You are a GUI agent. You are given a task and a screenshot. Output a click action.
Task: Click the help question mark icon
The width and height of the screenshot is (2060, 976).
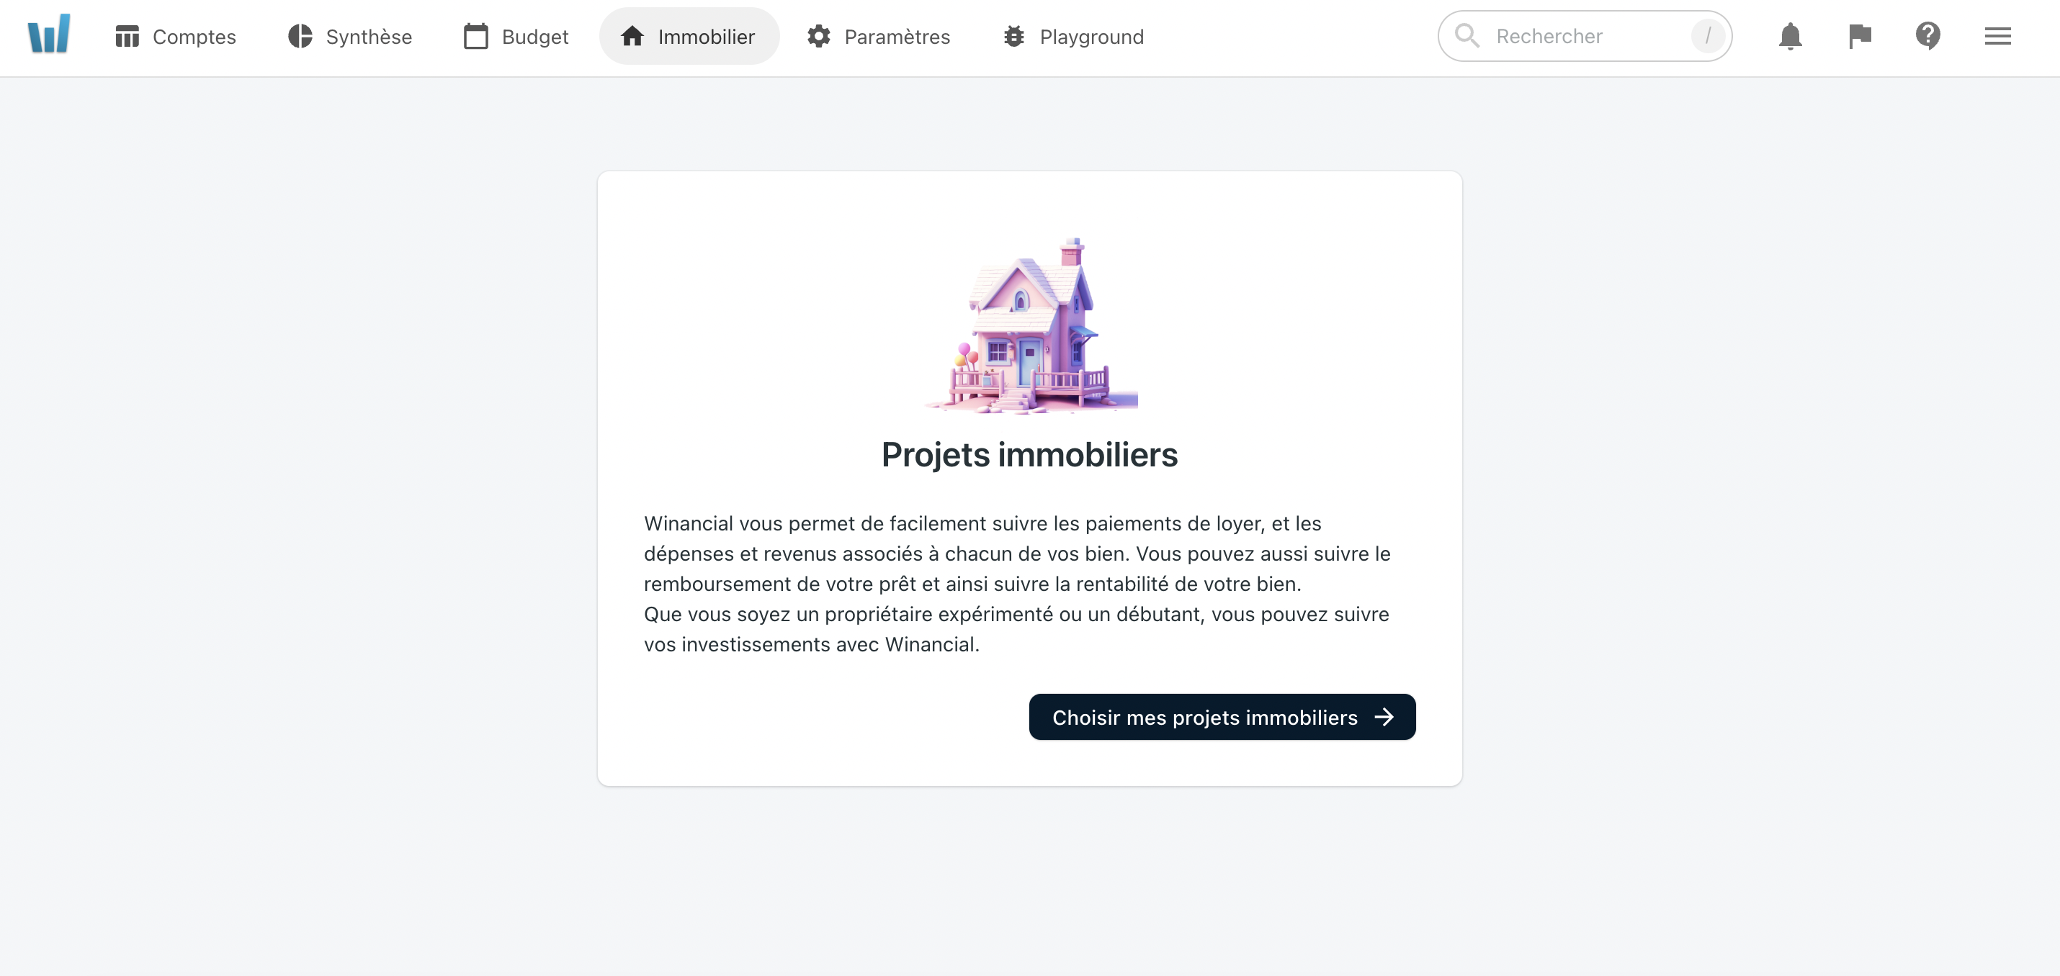point(1927,35)
